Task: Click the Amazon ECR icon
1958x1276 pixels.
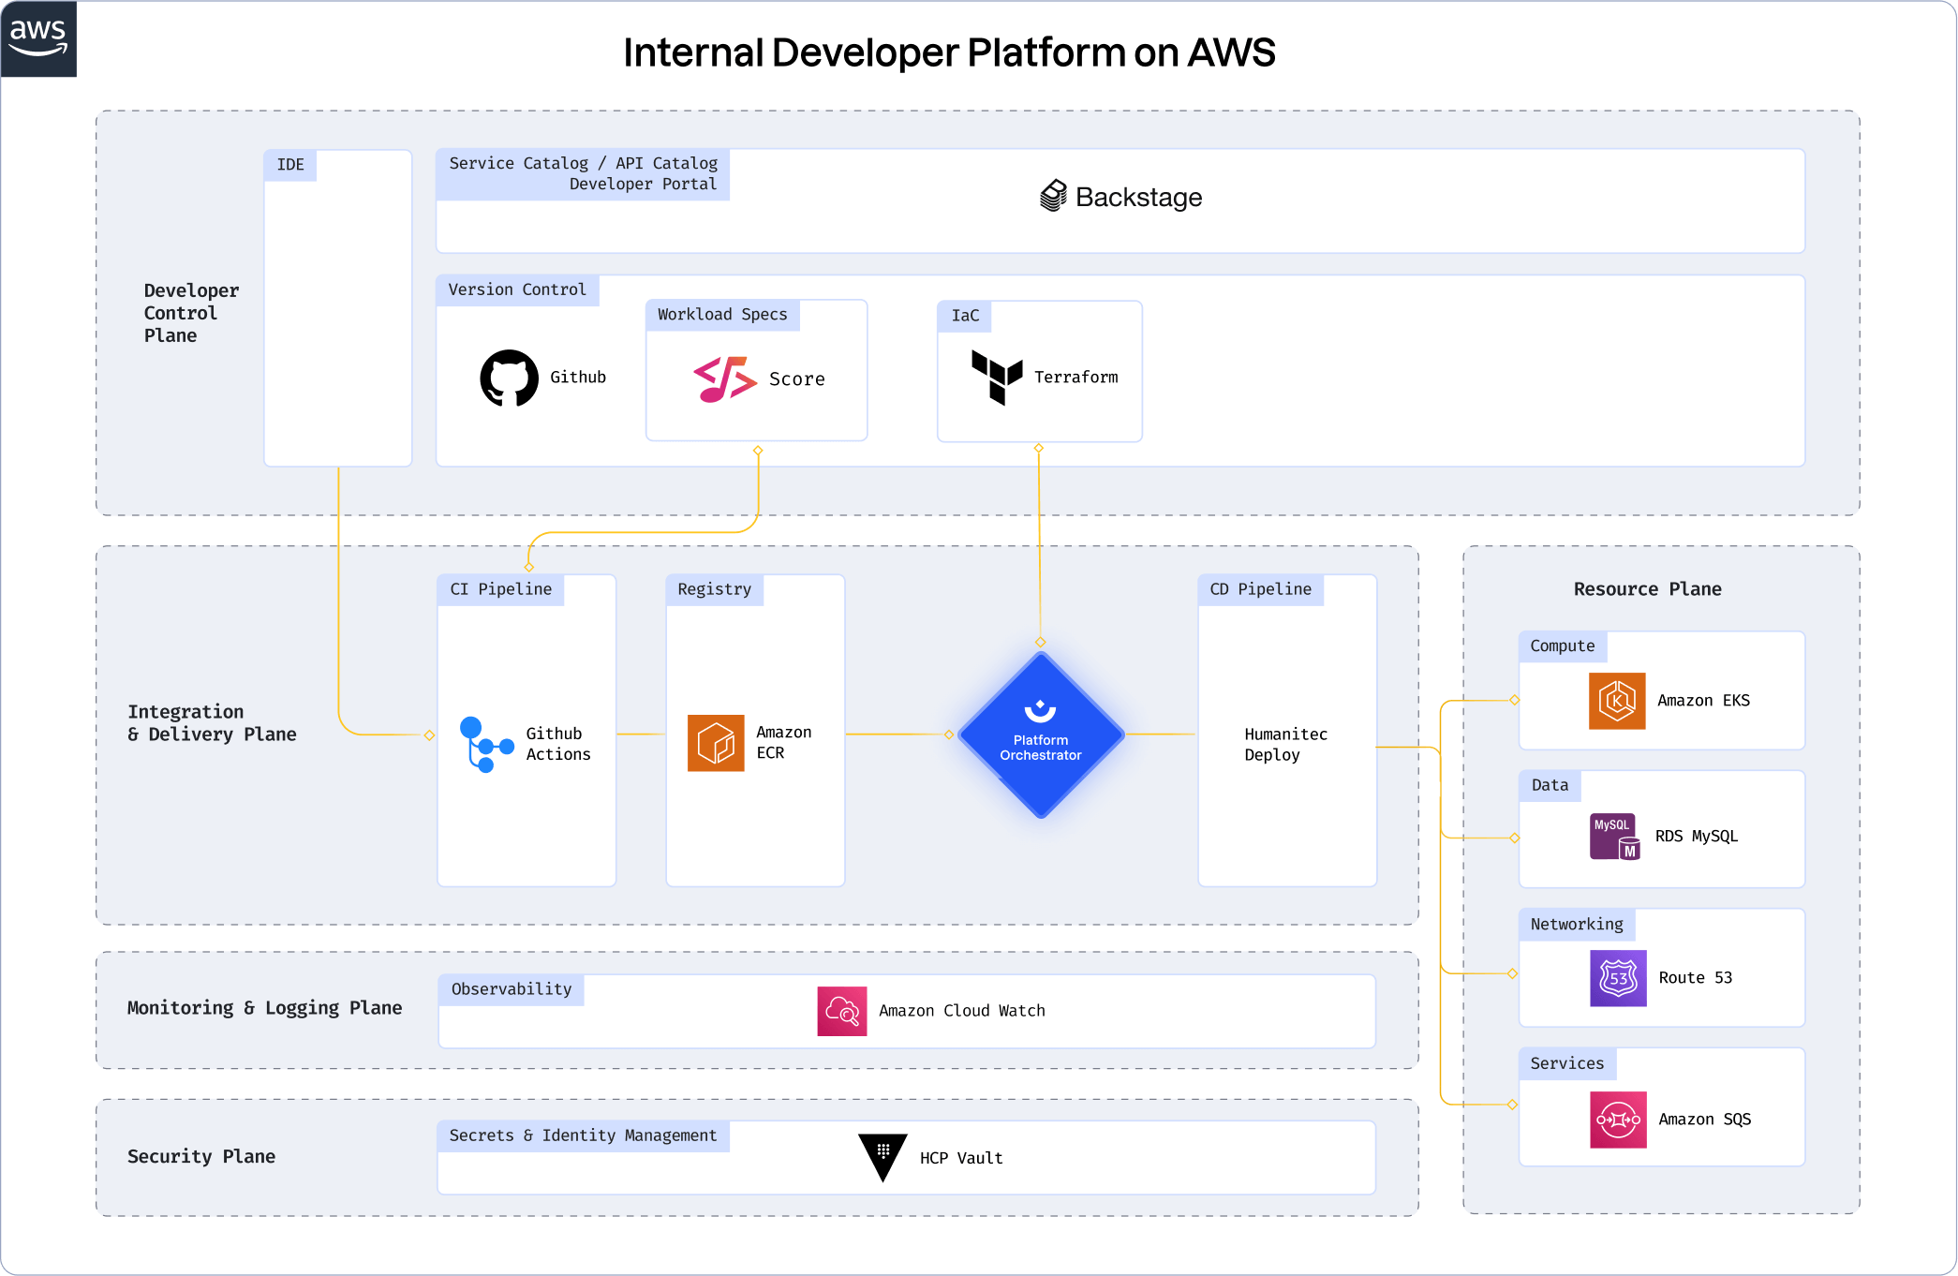Action: tap(716, 743)
